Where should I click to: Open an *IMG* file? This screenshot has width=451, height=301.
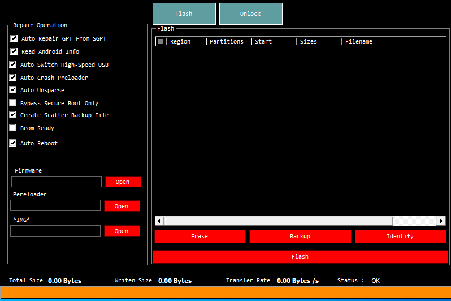coord(122,231)
